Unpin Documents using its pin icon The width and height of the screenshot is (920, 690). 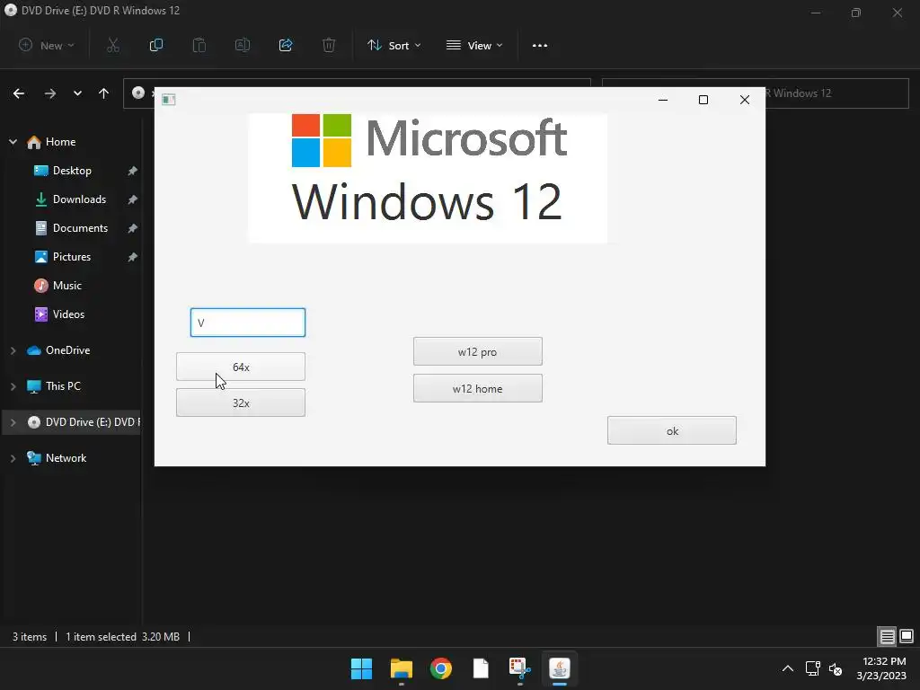coord(133,228)
